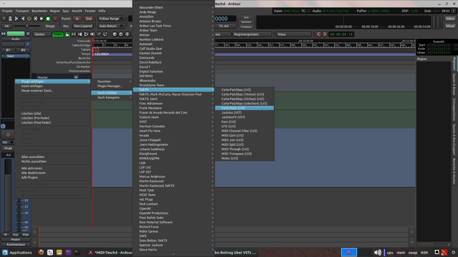
Task: Select Carla-Rack (LV2) plugin
Action: [x=244, y=108]
